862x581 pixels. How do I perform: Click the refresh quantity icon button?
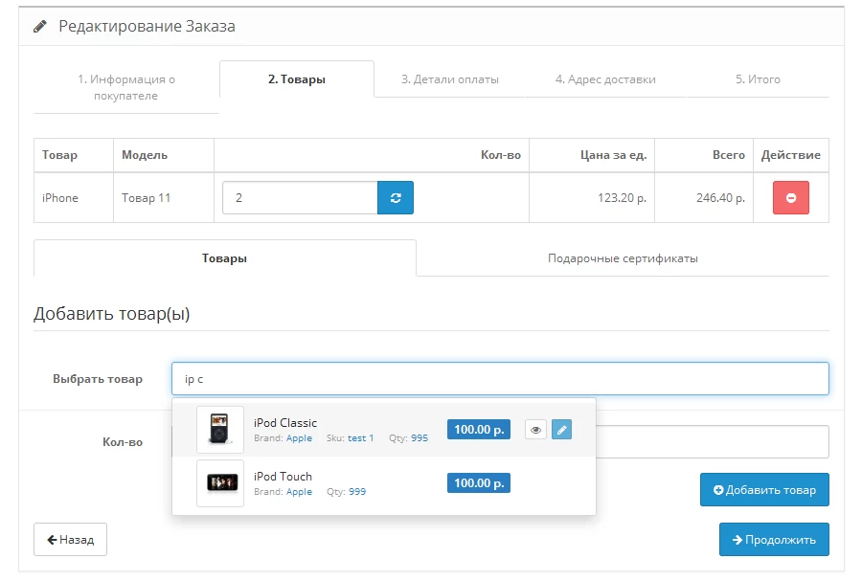pyautogui.click(x=396, y=198)
